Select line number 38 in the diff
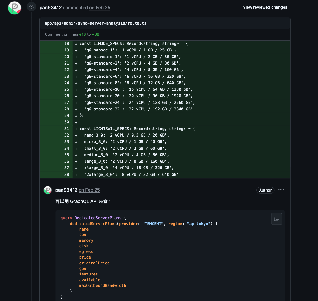 pyautogui.click(x=66, y=174)
